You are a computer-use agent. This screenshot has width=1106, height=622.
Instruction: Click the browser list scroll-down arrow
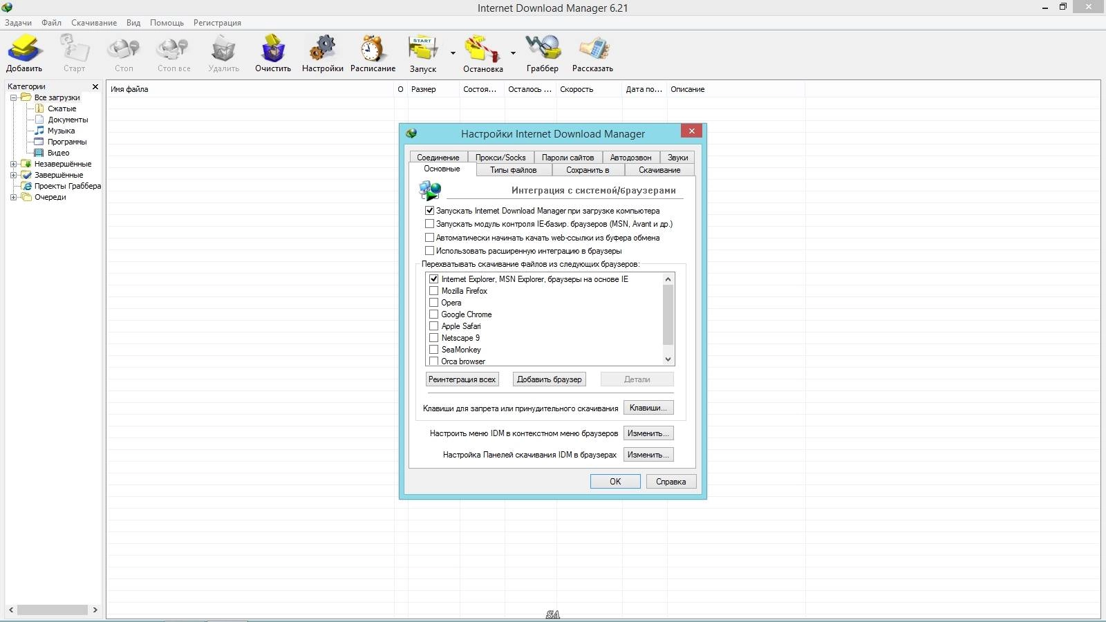tap(668, 359)
